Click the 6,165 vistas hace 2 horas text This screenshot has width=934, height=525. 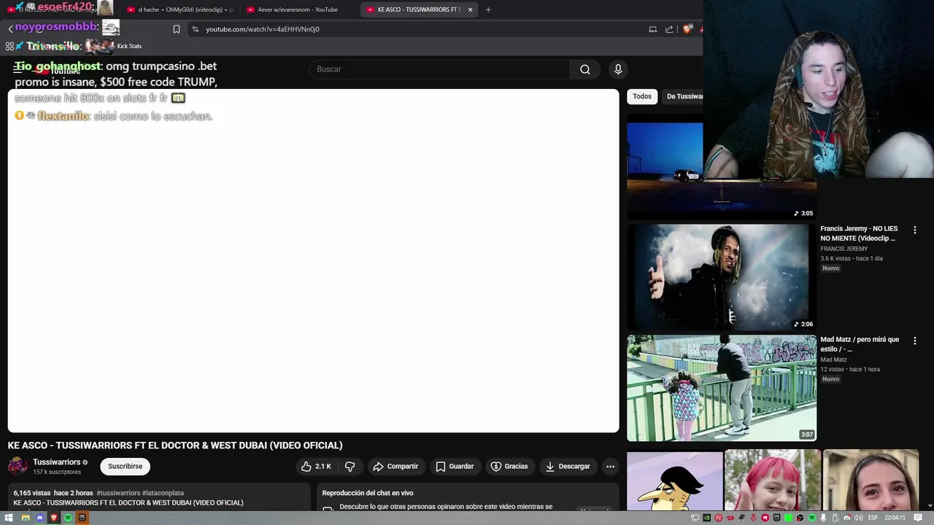(x=53, y=493)
